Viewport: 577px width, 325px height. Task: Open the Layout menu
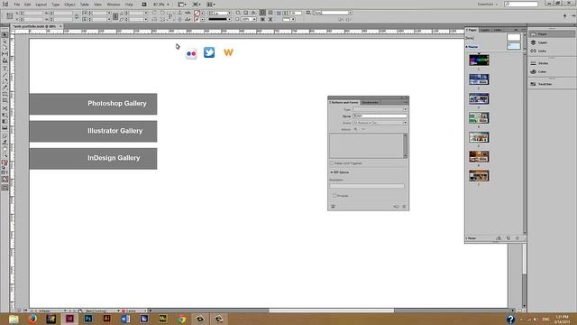(41, 5)
